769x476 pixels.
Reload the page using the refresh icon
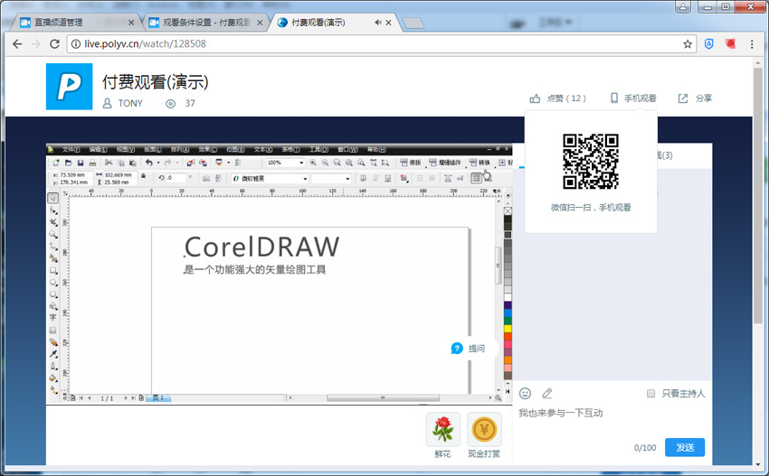tap(55, 43)
